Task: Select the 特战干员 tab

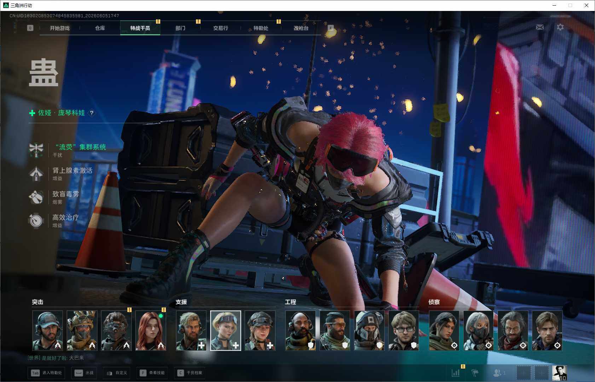Action: [140, 28]
